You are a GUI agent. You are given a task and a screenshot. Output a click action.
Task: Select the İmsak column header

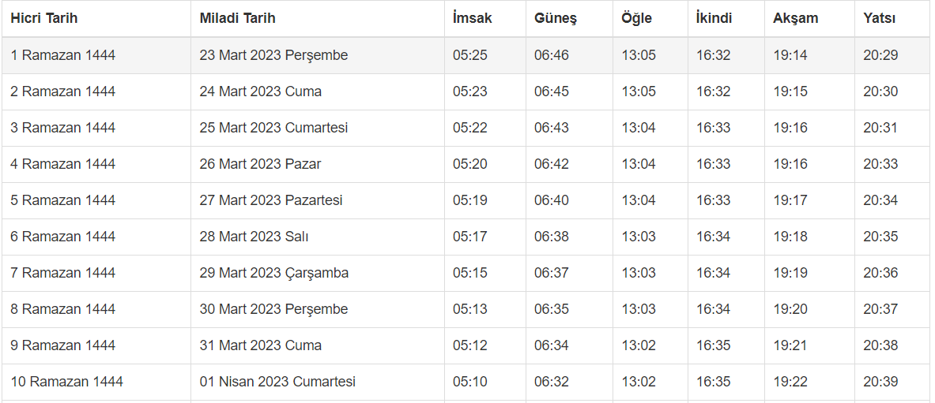tap(473, 18)
